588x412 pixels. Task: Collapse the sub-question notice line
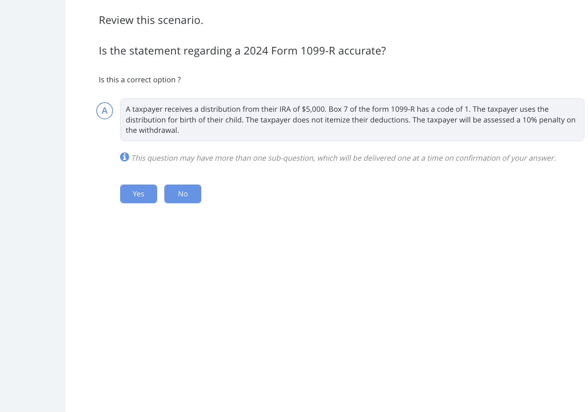pyautogui.click(x=343, y=158)
